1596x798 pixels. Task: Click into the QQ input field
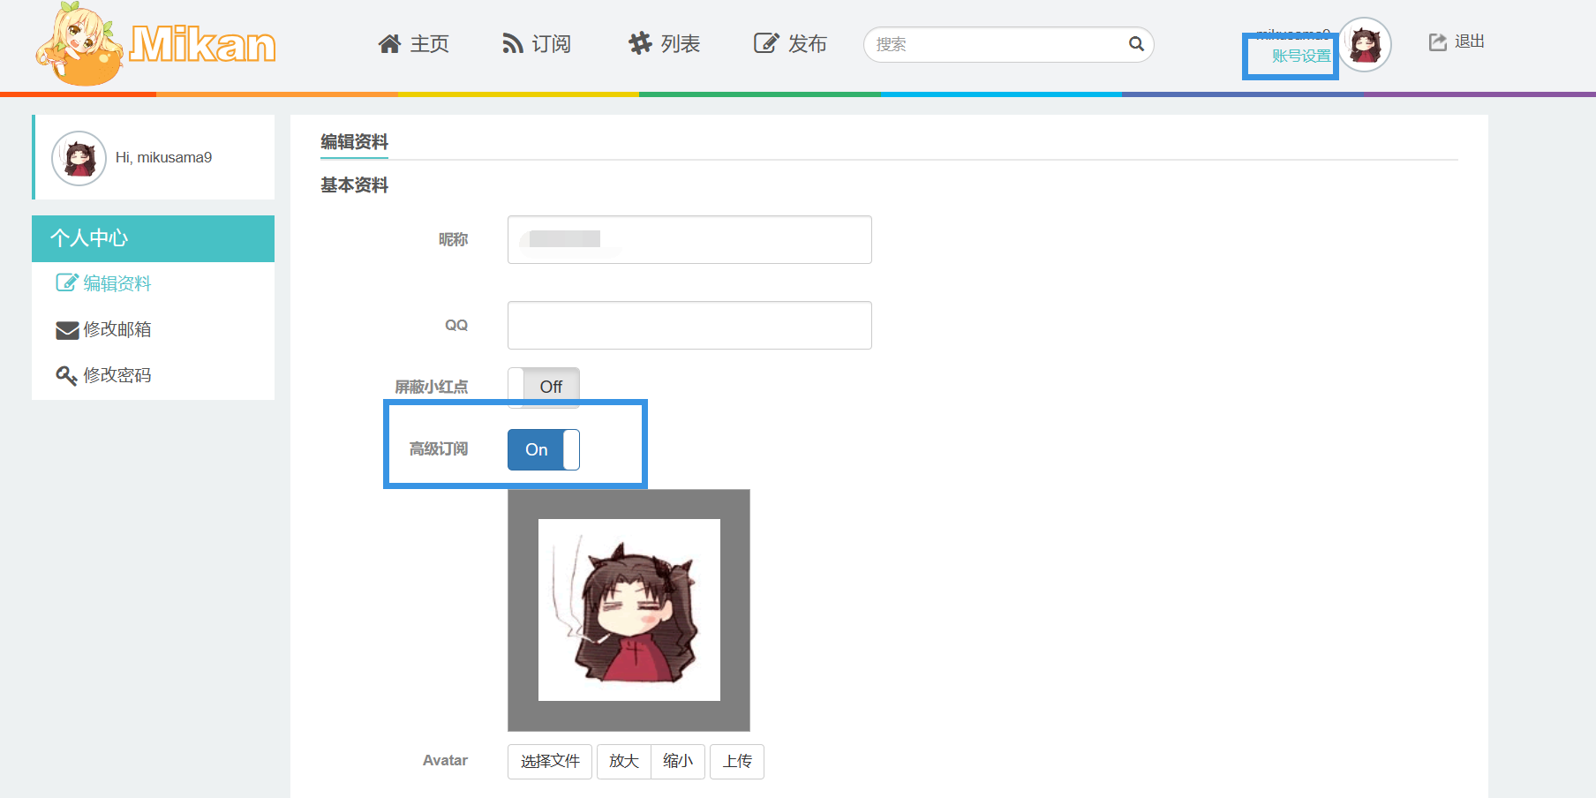pos(689,325)
